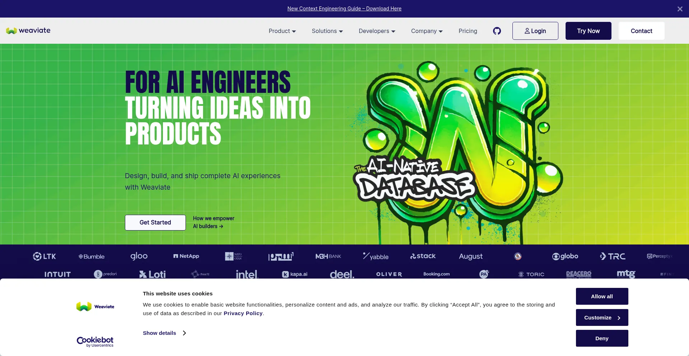Click the Deacero logo
689x356 pixels.
tap(578, 274)
